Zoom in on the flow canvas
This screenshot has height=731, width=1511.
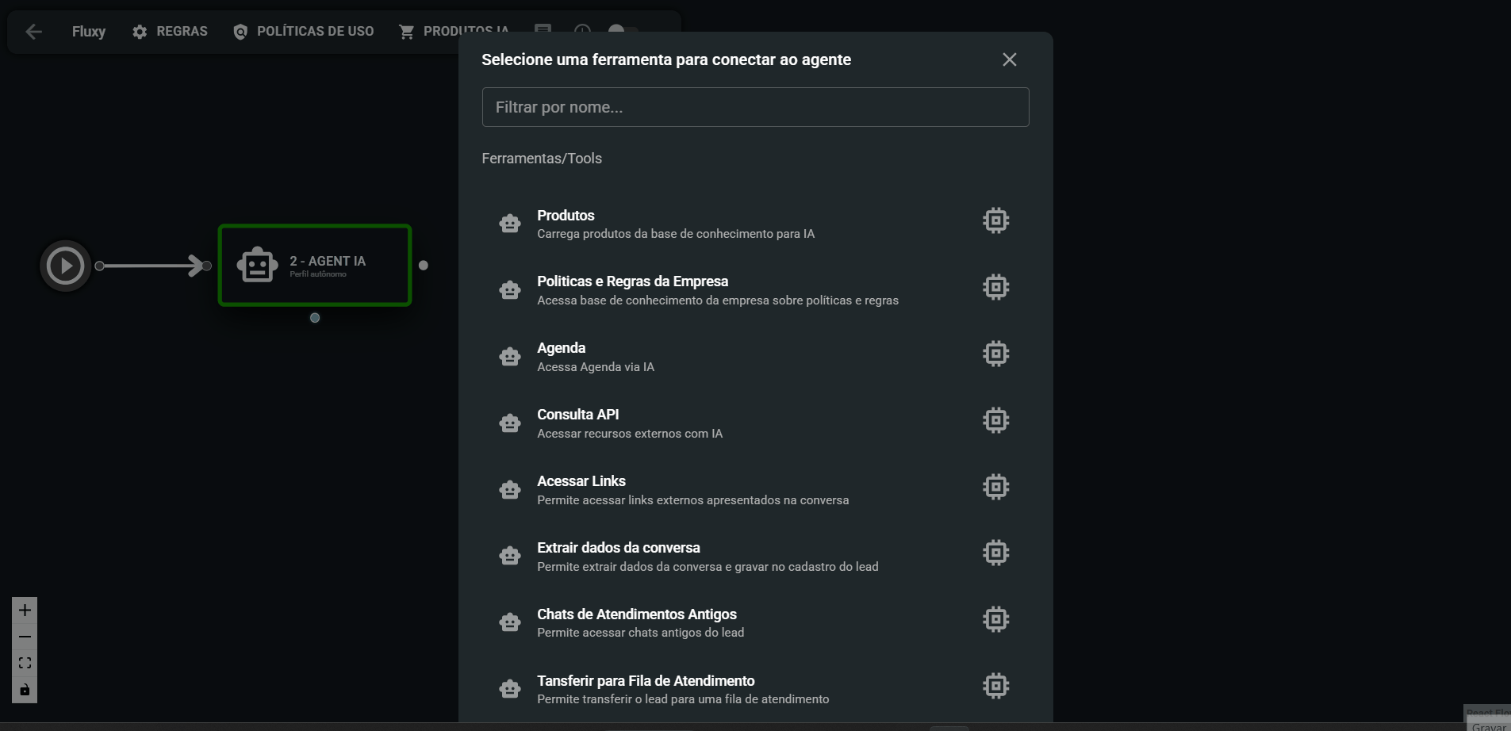(25, 610)
